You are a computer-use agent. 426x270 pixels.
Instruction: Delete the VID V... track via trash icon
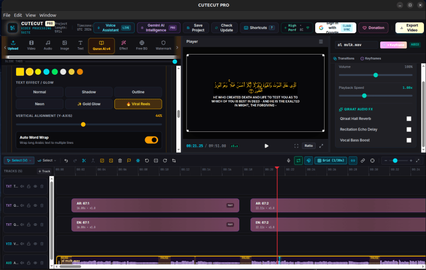pyautogui.click(x=42, y=244)
